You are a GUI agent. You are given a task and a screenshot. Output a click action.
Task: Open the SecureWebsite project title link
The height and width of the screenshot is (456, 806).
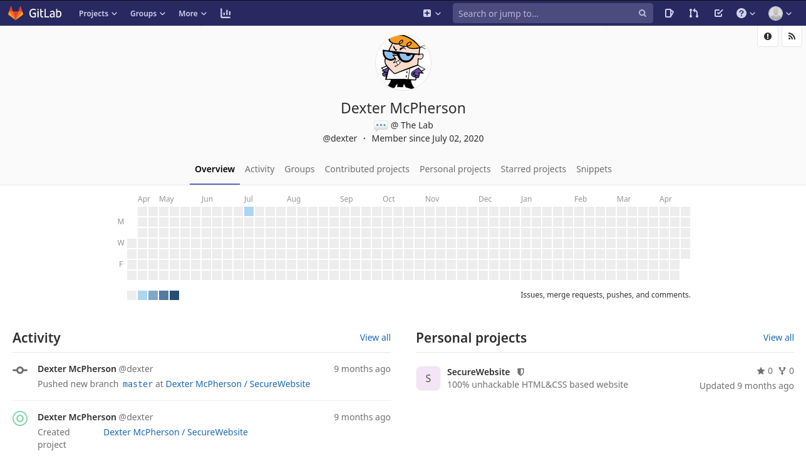pos(478,372)
